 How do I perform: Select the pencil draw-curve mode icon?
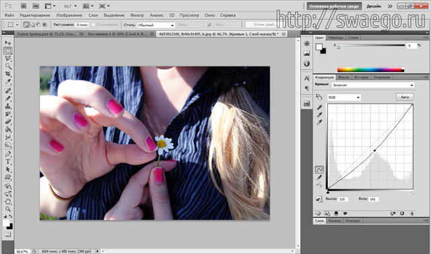click(x=319, y=177)
